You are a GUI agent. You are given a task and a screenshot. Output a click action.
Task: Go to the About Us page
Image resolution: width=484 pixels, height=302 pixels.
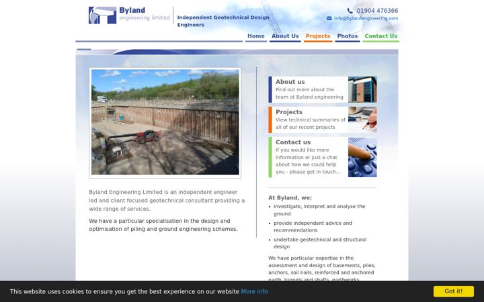coord(285,36)
